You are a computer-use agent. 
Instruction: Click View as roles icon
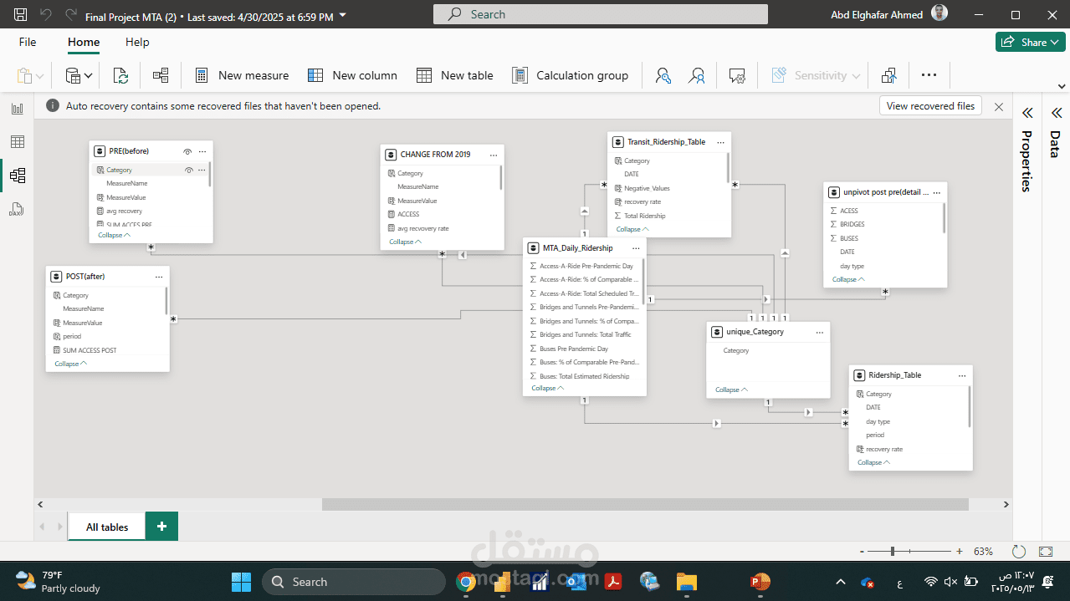pyautogui.click(x=696, y=75)
